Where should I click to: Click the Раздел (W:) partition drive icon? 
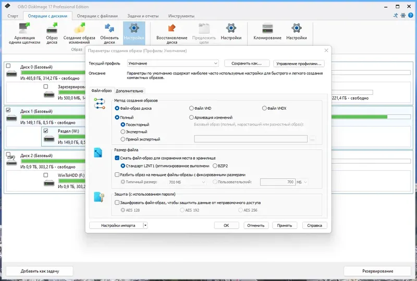[49, 138]
